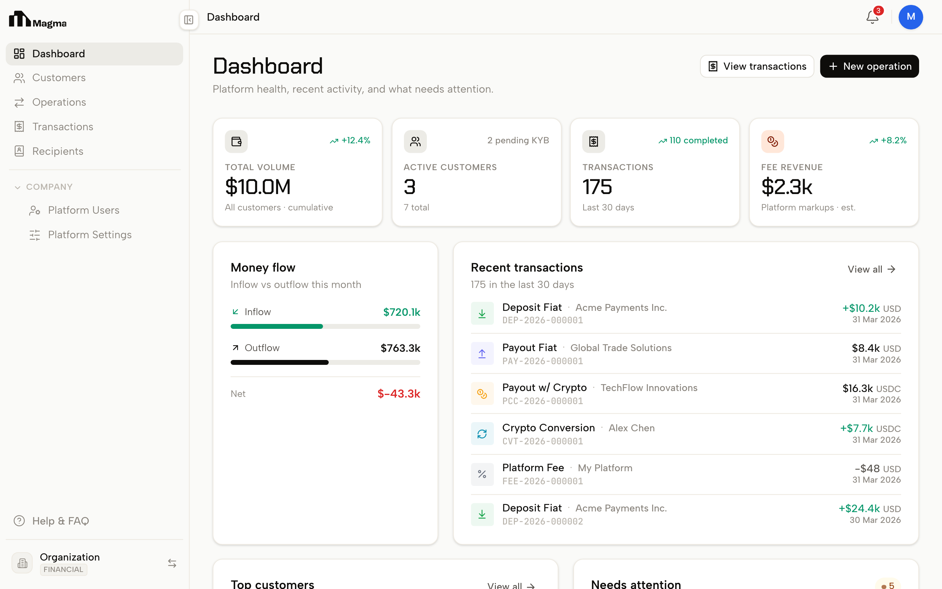Screen dimensions: 942x589
Task: Click deposit icon for DEP-2026-000002
Action: tap(482, 514)
